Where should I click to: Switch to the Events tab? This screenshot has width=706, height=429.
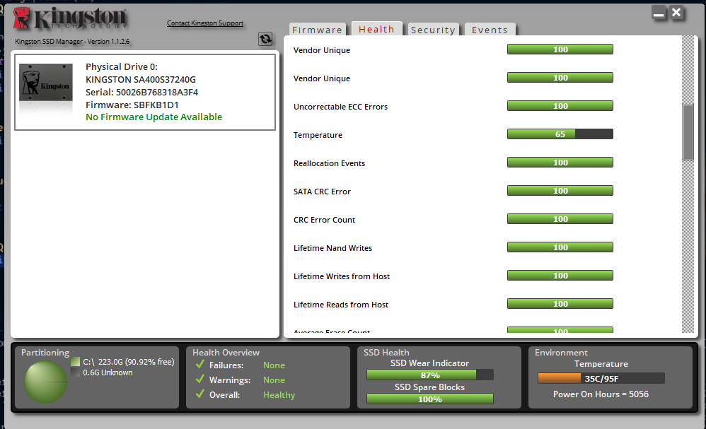[x=490, y=30]
